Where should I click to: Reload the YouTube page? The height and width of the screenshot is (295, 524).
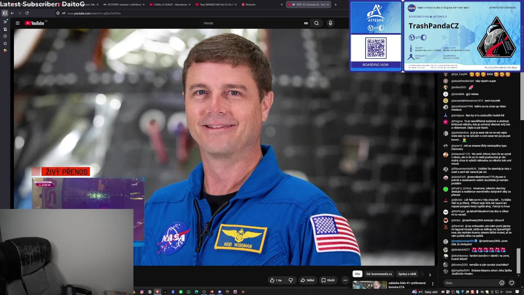tap(27, 13)
